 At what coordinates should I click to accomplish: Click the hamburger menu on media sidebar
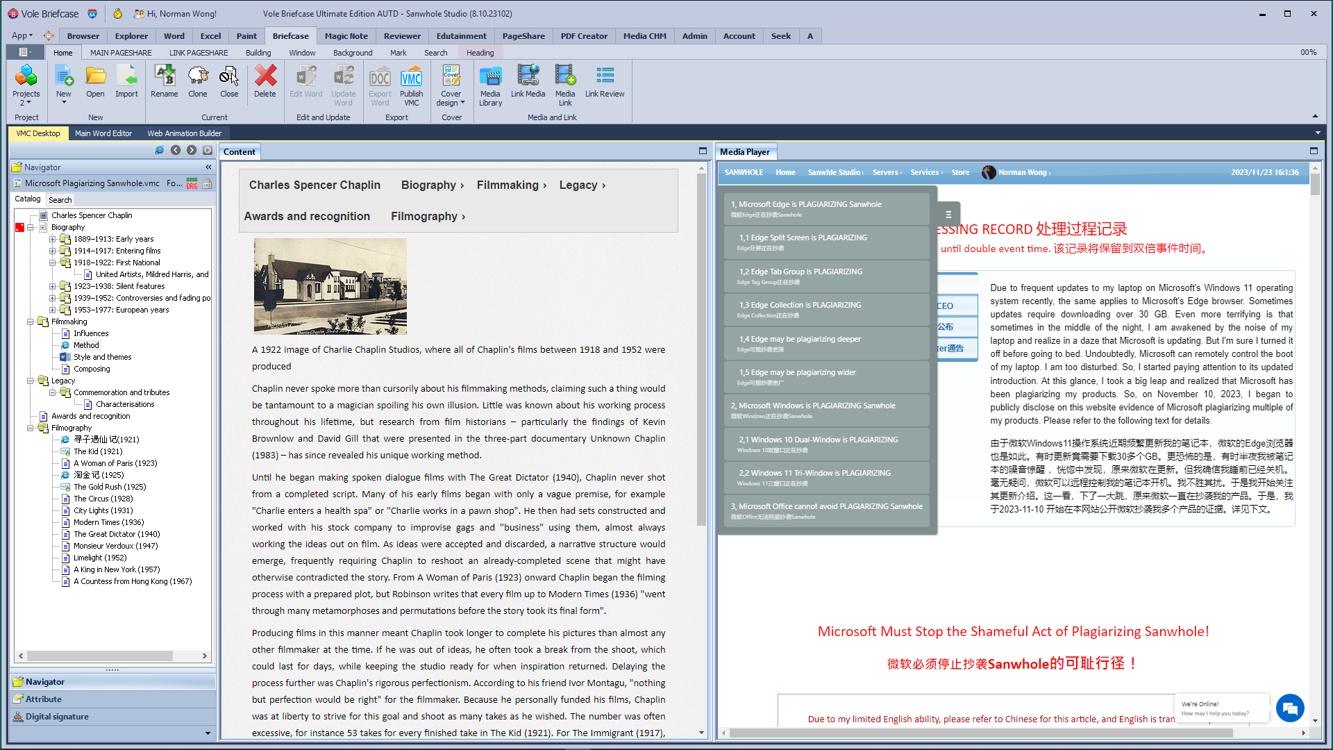(x=948, y=215)
